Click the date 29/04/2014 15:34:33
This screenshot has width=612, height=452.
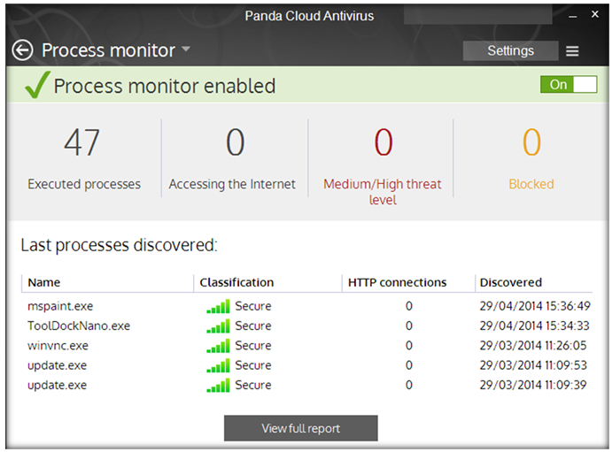click(534, 326)
